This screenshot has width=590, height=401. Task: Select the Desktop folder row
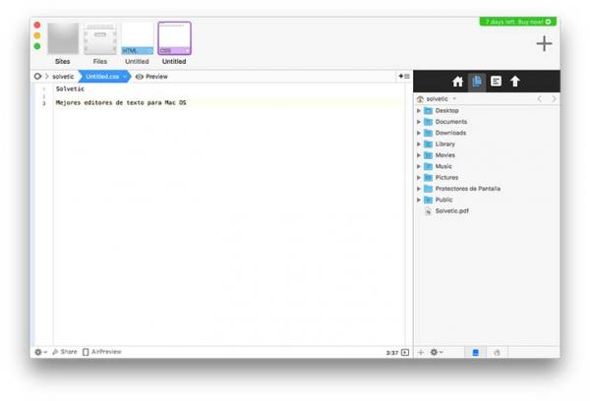tap(487, 111)
